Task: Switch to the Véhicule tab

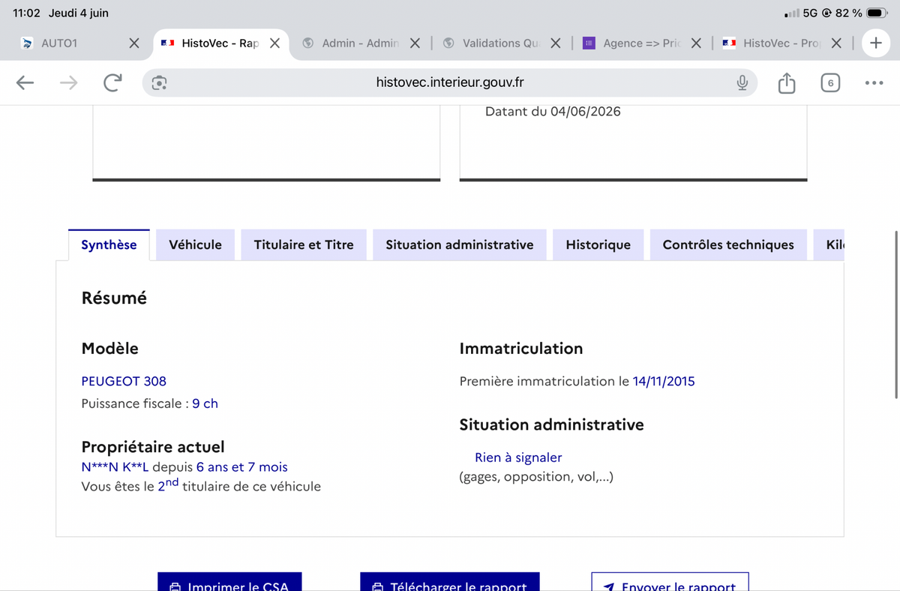Action: point(195,244)
